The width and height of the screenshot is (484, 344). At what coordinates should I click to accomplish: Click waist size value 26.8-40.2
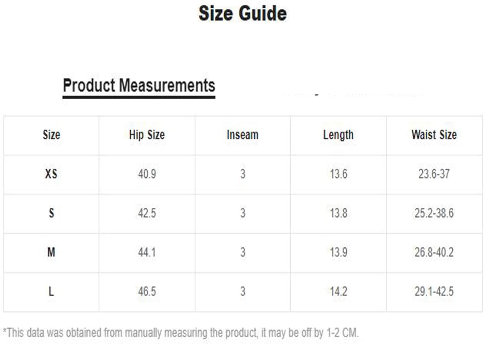(434, 252)
